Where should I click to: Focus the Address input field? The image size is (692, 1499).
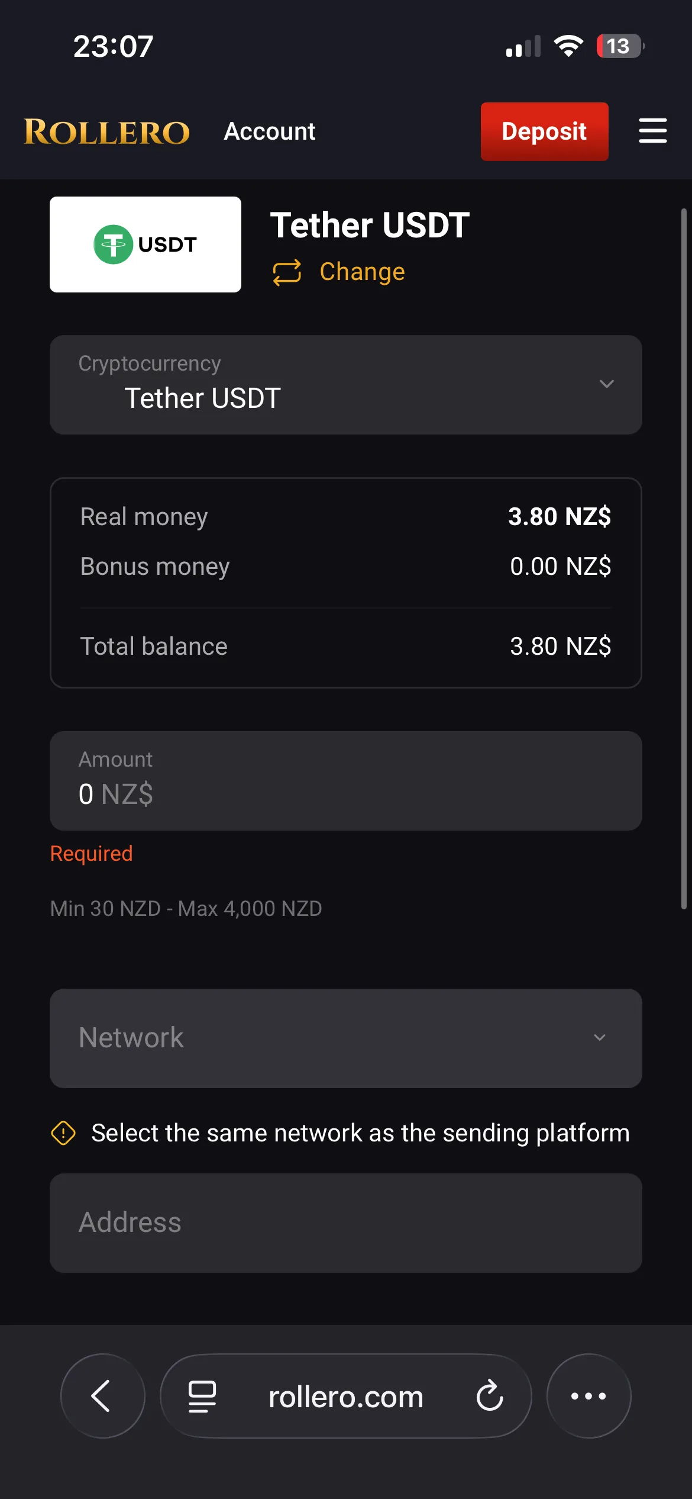click(346, 1223)
